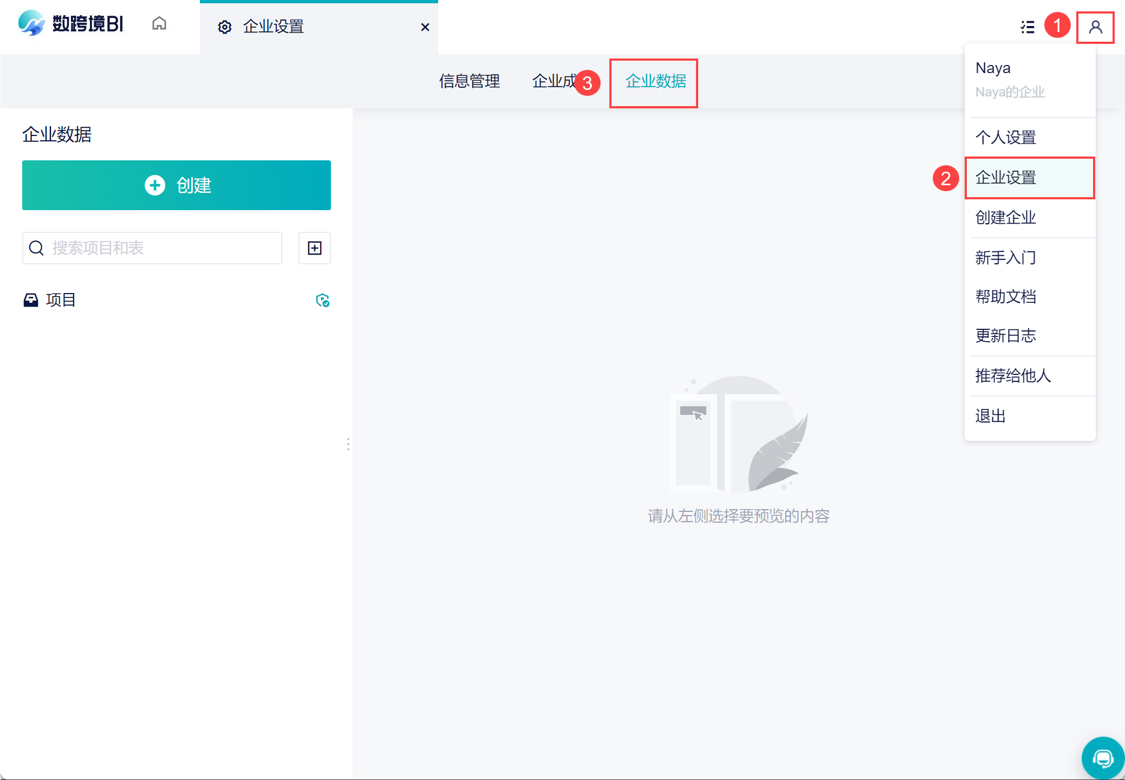The height and width of the screenshot is (780, 1125).
Task: Select 创建企业 menu entry
Action: point(1006,218)
